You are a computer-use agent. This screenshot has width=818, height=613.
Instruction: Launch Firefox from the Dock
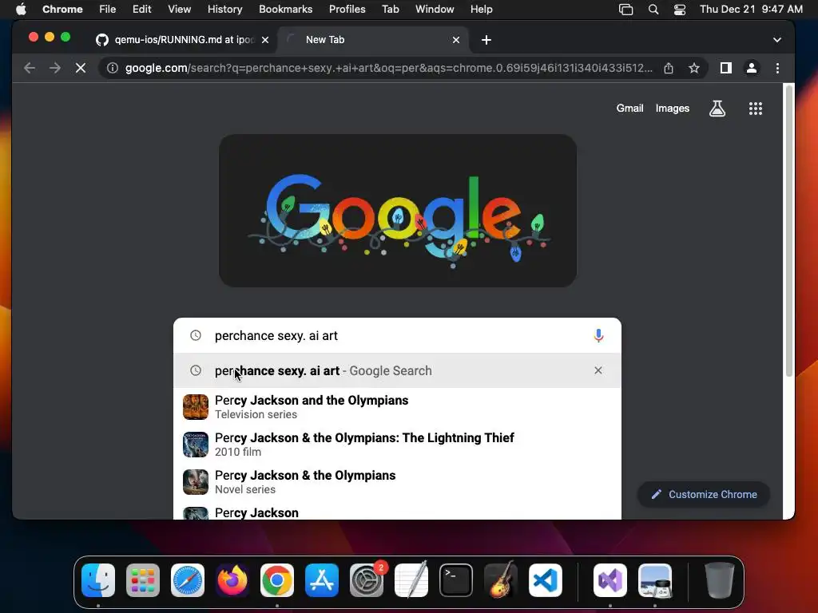click(x=232, y=580)
